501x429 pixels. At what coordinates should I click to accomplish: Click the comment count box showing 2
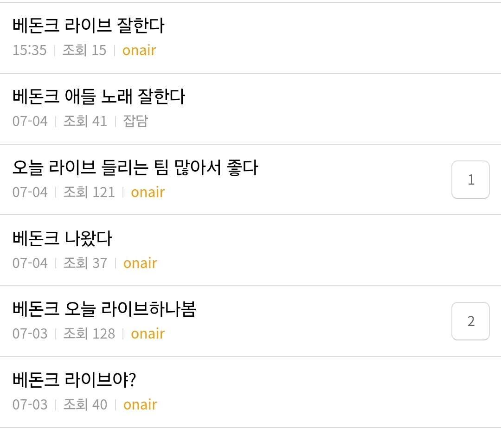pyautogui.click(x=470, y=321)
